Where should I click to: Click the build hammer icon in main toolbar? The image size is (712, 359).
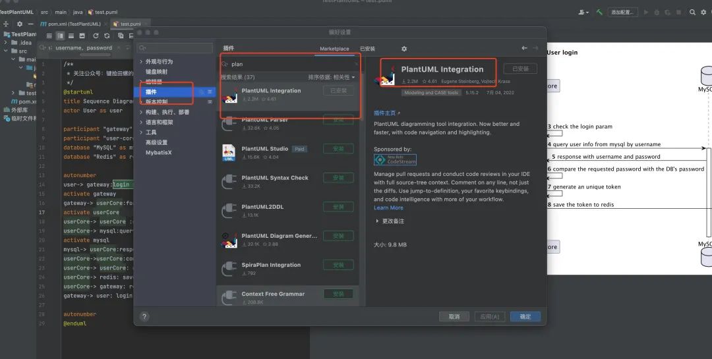point(599,13)
